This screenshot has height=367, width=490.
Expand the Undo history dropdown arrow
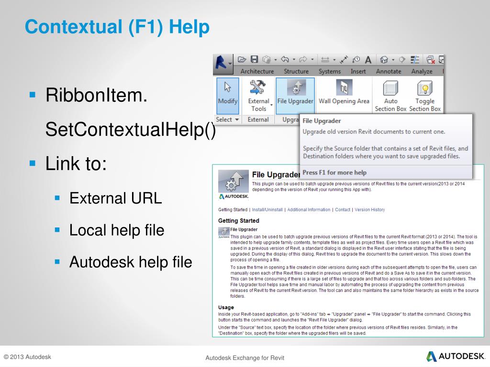(294, 60)
